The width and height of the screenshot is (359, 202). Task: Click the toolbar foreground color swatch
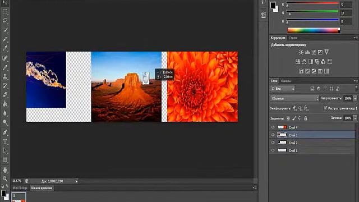(x=3, y=193)
